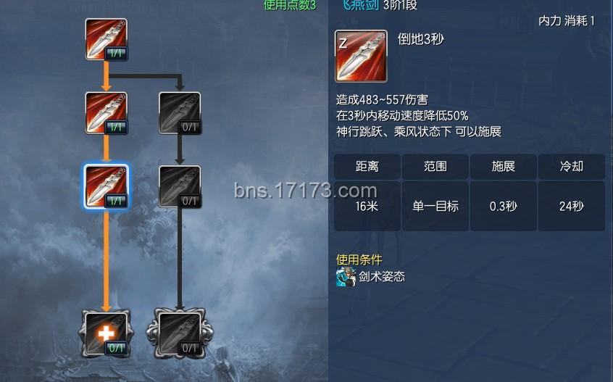Click third-tier right locked gray node
Image resolution: width=613 pixels, height=382 pixels.
pyautogui.click(x=180, y=187)
